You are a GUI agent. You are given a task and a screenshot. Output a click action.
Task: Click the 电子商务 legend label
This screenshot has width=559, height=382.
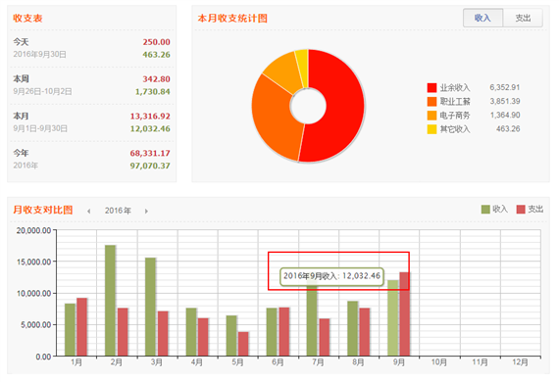point(455,116)
